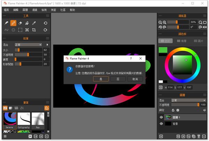Hide layer 圖層 1 using eye icon
This screenshot has width=209, height=141.
coord(161,117)
